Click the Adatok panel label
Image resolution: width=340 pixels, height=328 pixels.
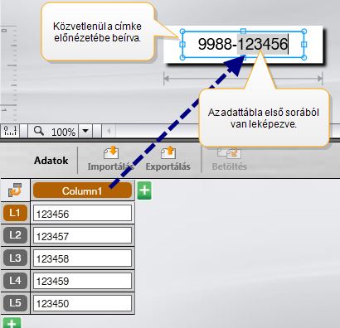click(51, 161)
